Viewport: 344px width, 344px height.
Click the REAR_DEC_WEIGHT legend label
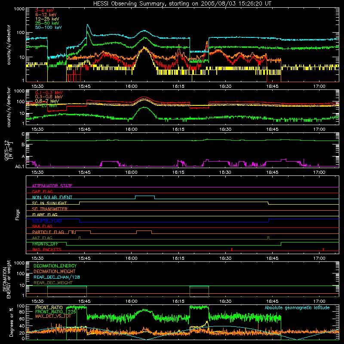(53, 283)
